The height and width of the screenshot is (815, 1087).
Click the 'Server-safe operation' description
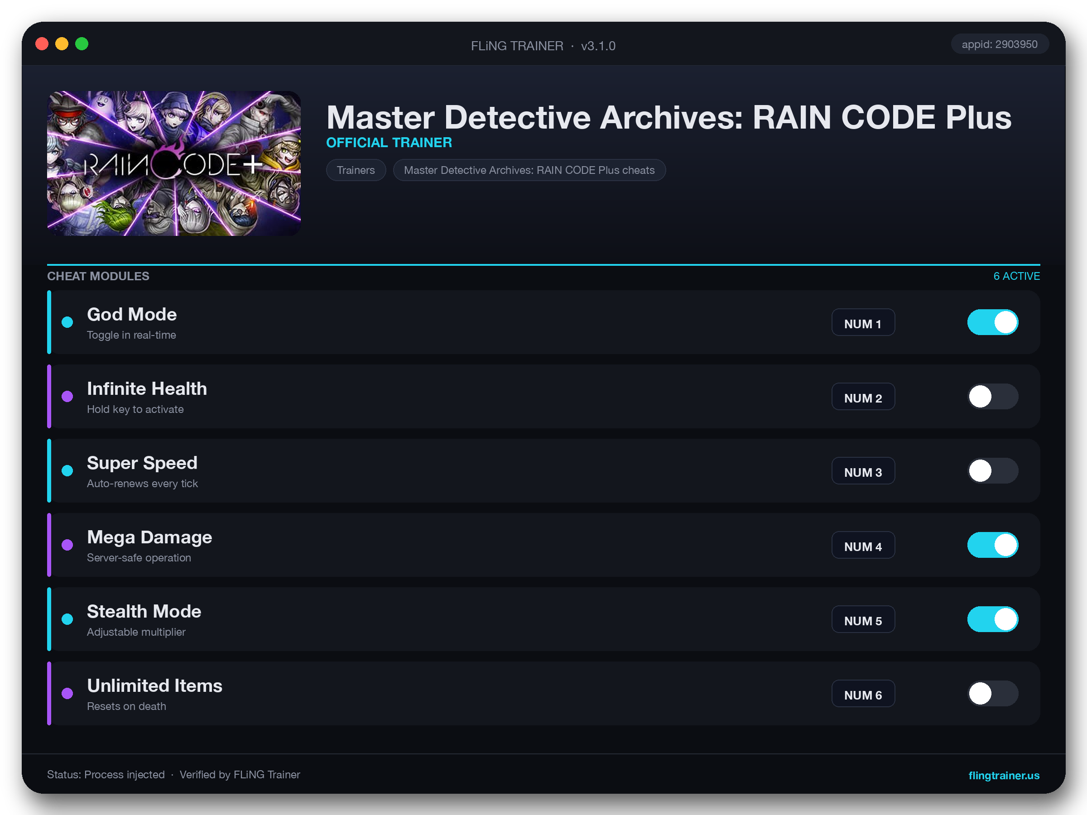pos(139,557)
